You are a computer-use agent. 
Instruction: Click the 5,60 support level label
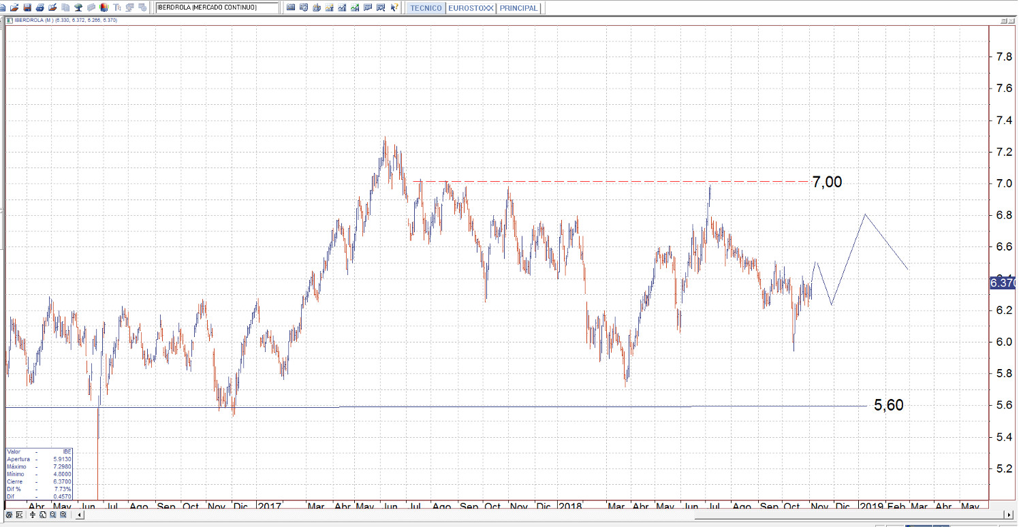tap(888, 405)
